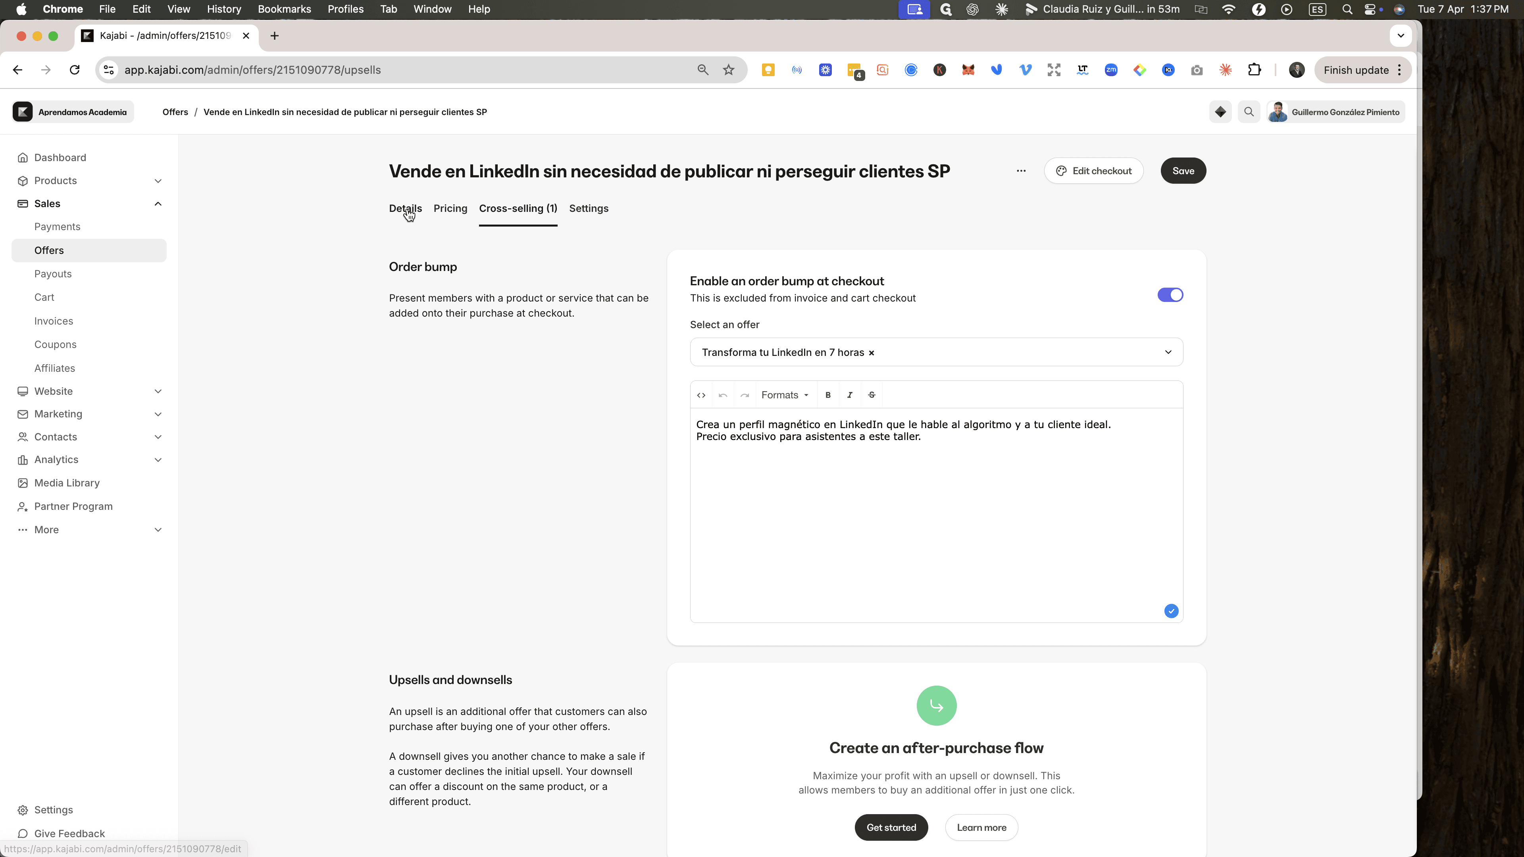Click inside the order bump description text area
Screen dimensions: 1524x857
click(x=936, y=515)
